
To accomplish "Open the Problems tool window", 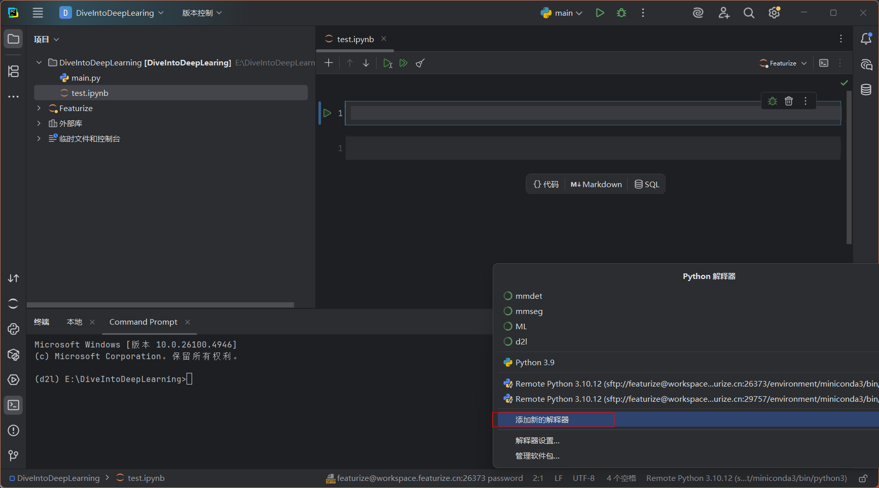I will coord(14,431).
